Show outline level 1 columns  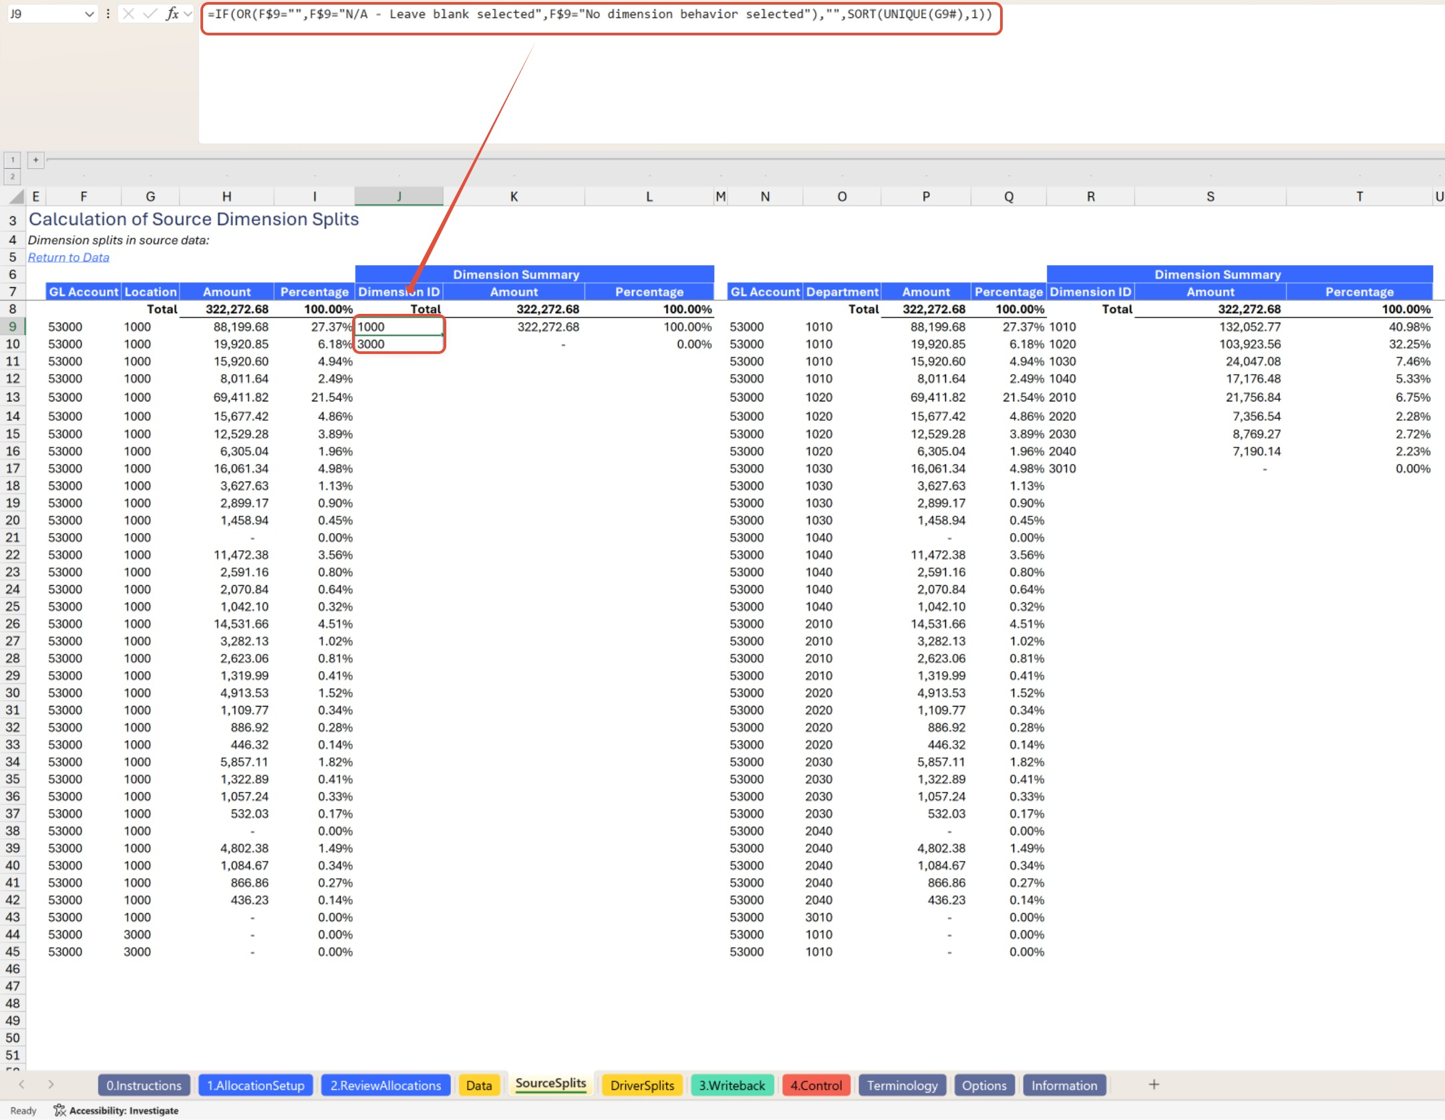point(12,160)
